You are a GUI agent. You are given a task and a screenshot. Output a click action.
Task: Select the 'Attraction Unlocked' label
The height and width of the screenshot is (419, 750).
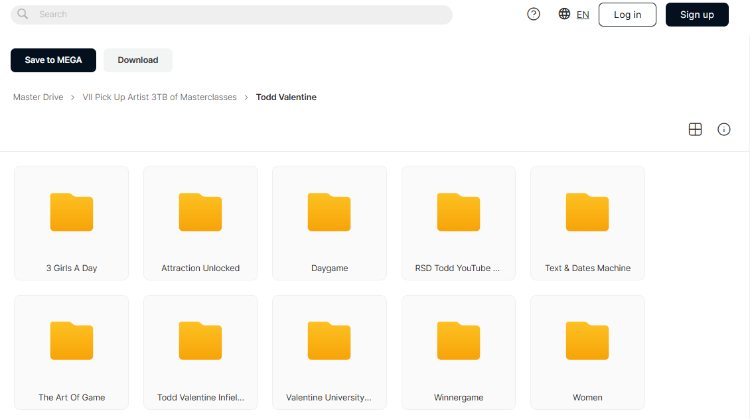pos(200,268)
